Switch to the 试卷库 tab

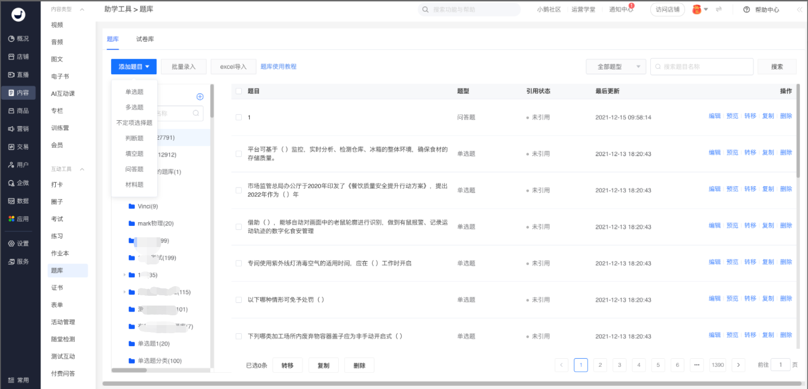(x=145, y=39)
